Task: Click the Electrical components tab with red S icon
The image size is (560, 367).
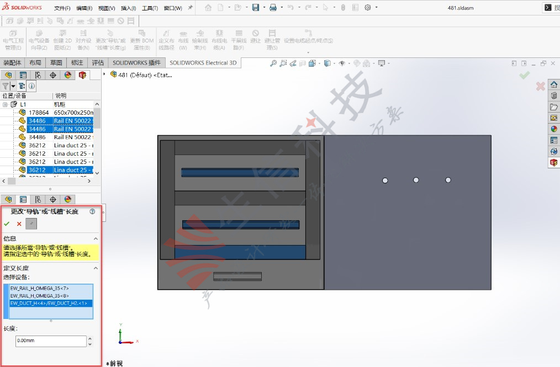Action: coord(82,75)
